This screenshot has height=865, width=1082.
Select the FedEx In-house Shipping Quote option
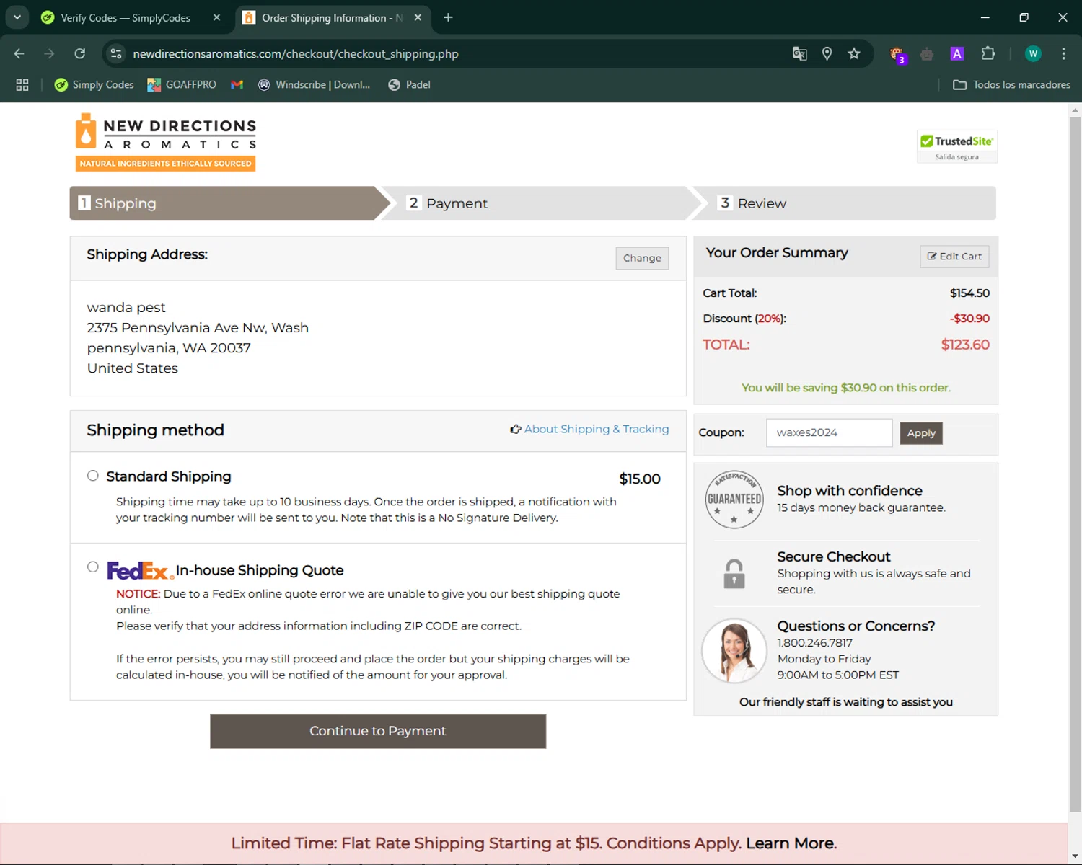93,567
